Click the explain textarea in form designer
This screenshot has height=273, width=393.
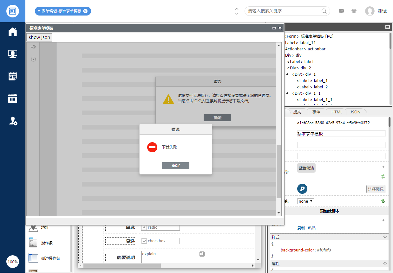pyautogui.click(x=173, y=257)
